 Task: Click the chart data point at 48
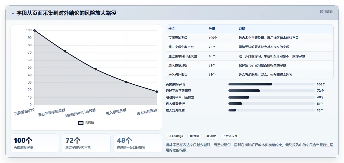[x=96, y=69]
